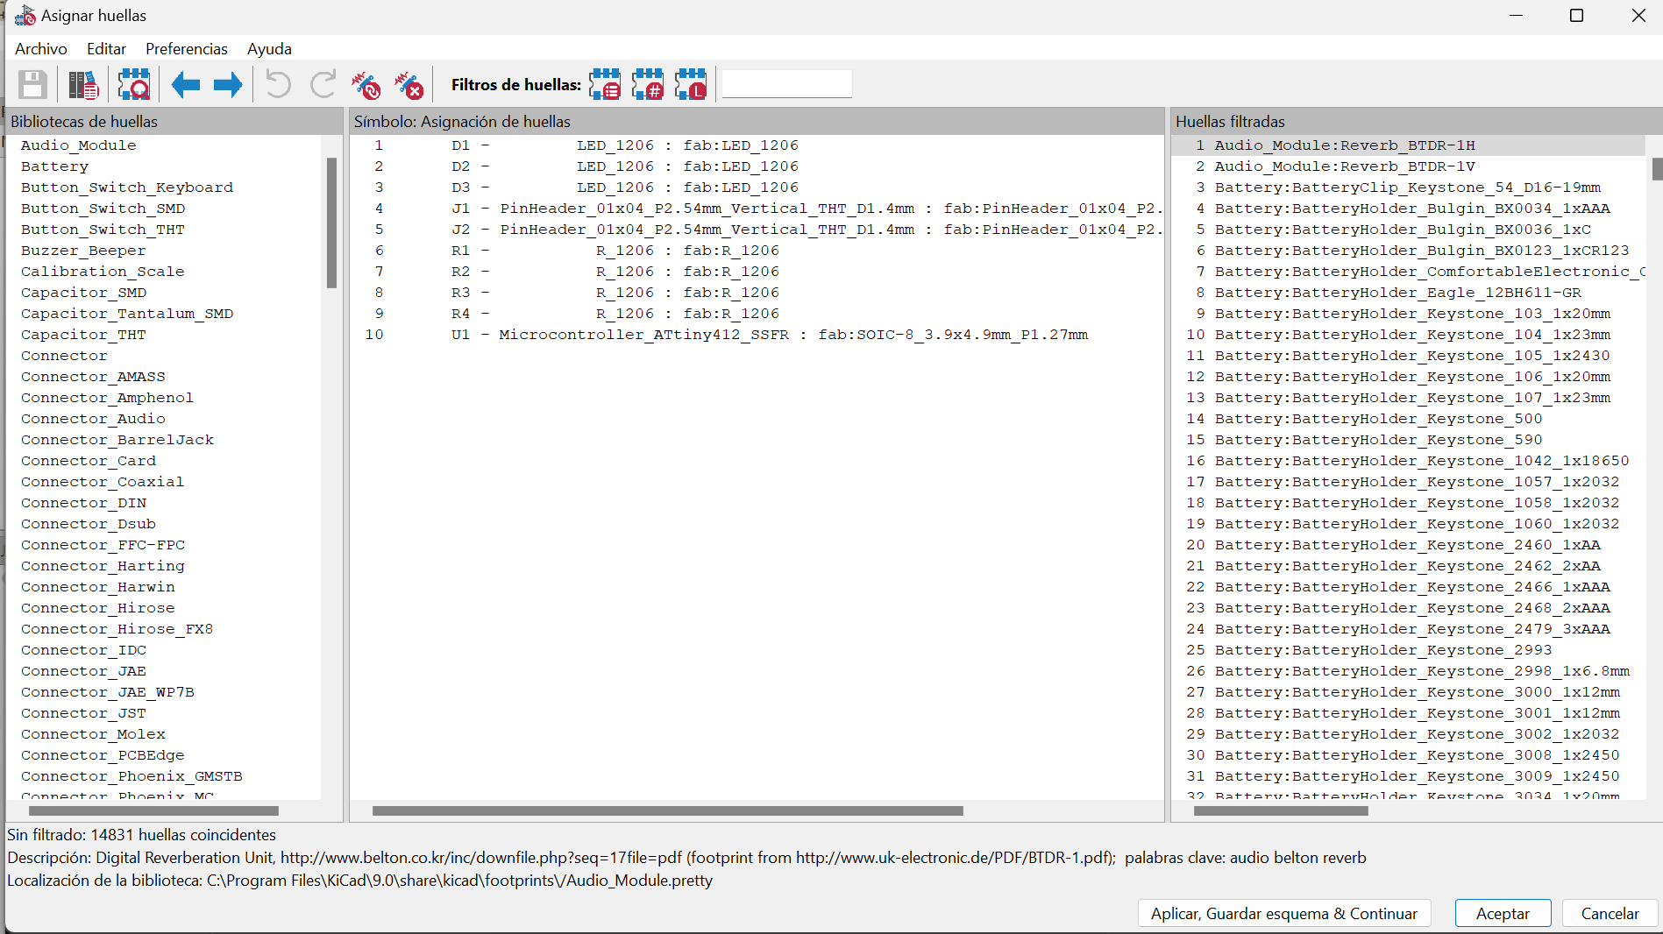Click the footprint libraries horizontal scrollbar
Viewport: 1663px width, 934px height.
[x=152, y=811]
